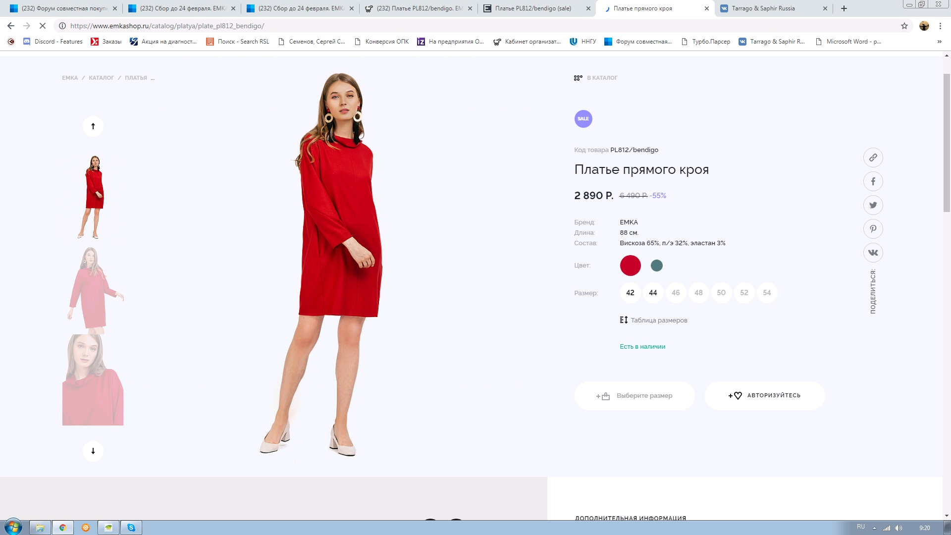Screen dimensions: 951x535
Task: Share the product on VK
Action: pos(873,253)
